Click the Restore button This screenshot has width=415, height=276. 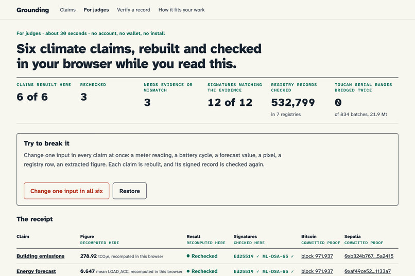(130, 191)
